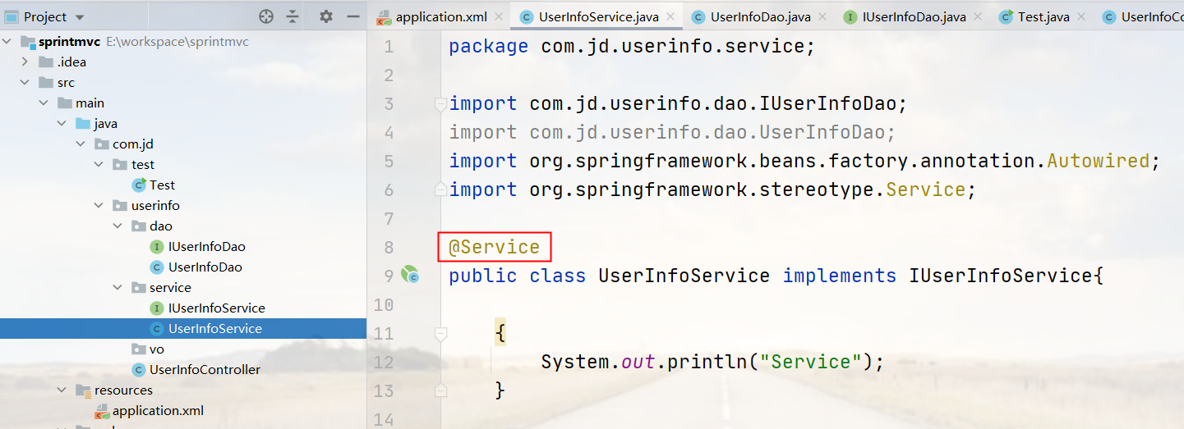The width and height of the screenshot is (1184, 429).
Task: Select UserInfoController in project tree
Action: [205, 370]
